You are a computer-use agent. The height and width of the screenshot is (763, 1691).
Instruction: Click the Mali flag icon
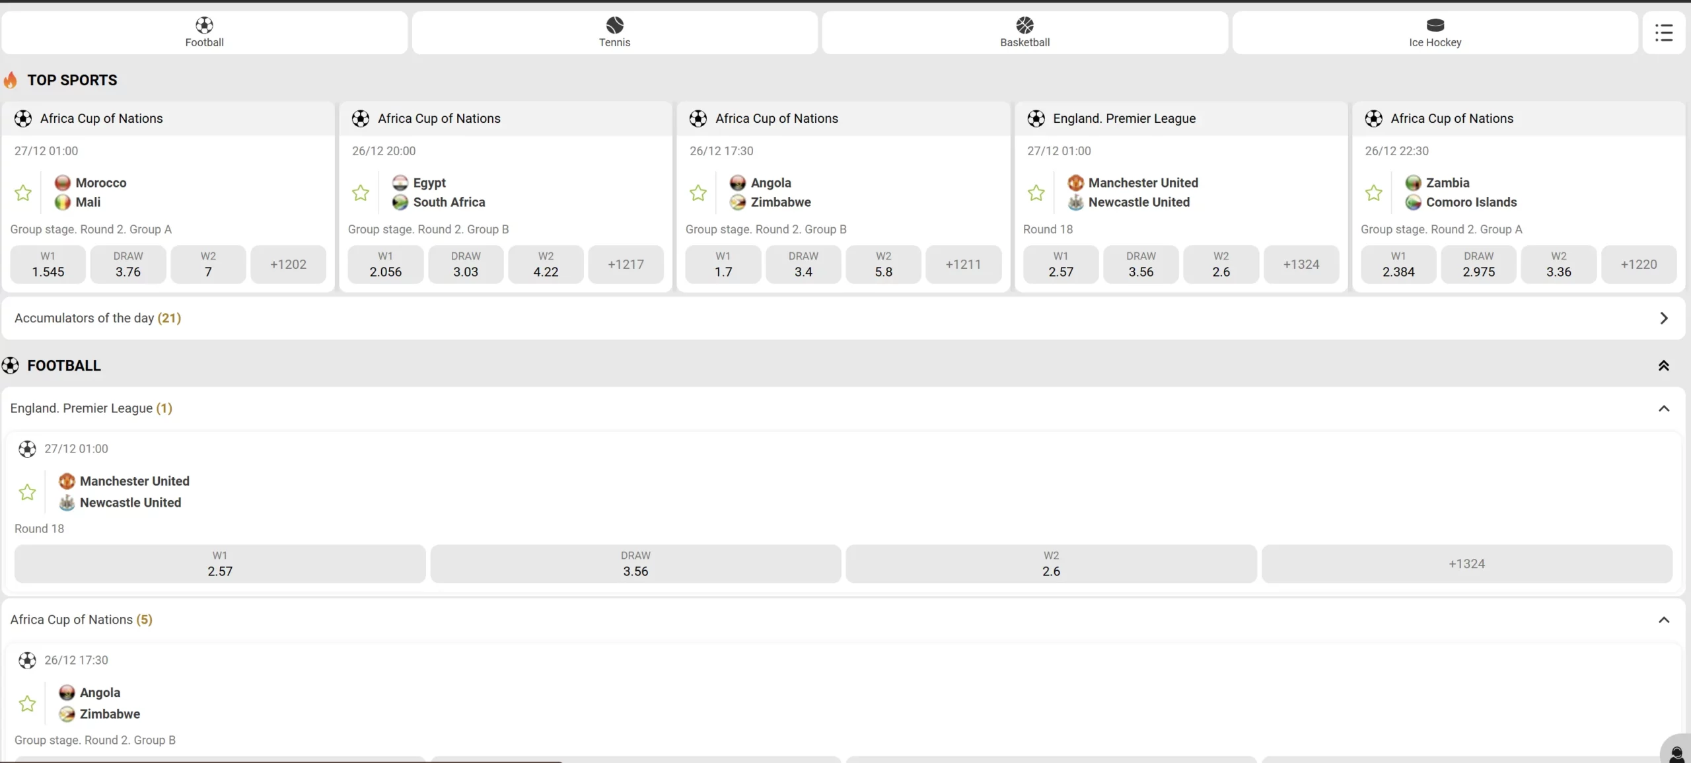(x=63, y=202)
